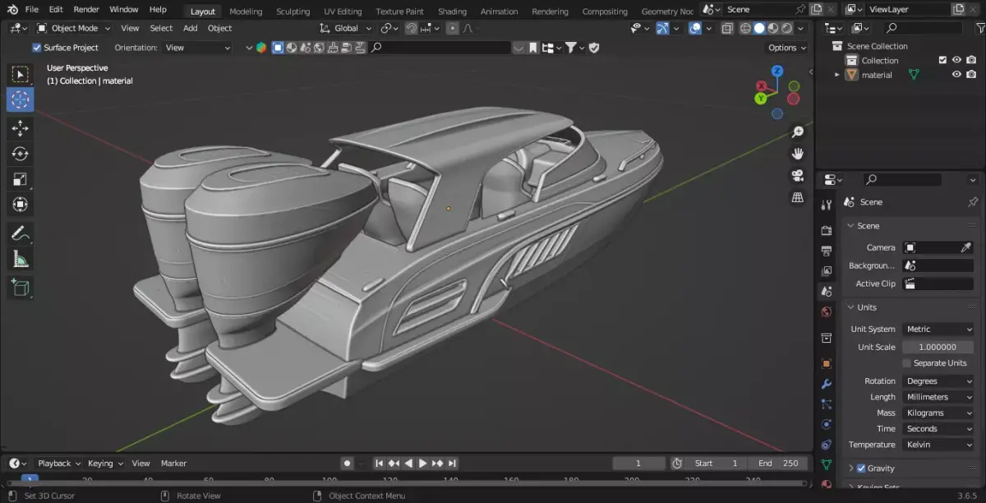Open the Orientation View dropdown
Image resolution: width=986 pixels, height=503 pixels.
(198, 48)
